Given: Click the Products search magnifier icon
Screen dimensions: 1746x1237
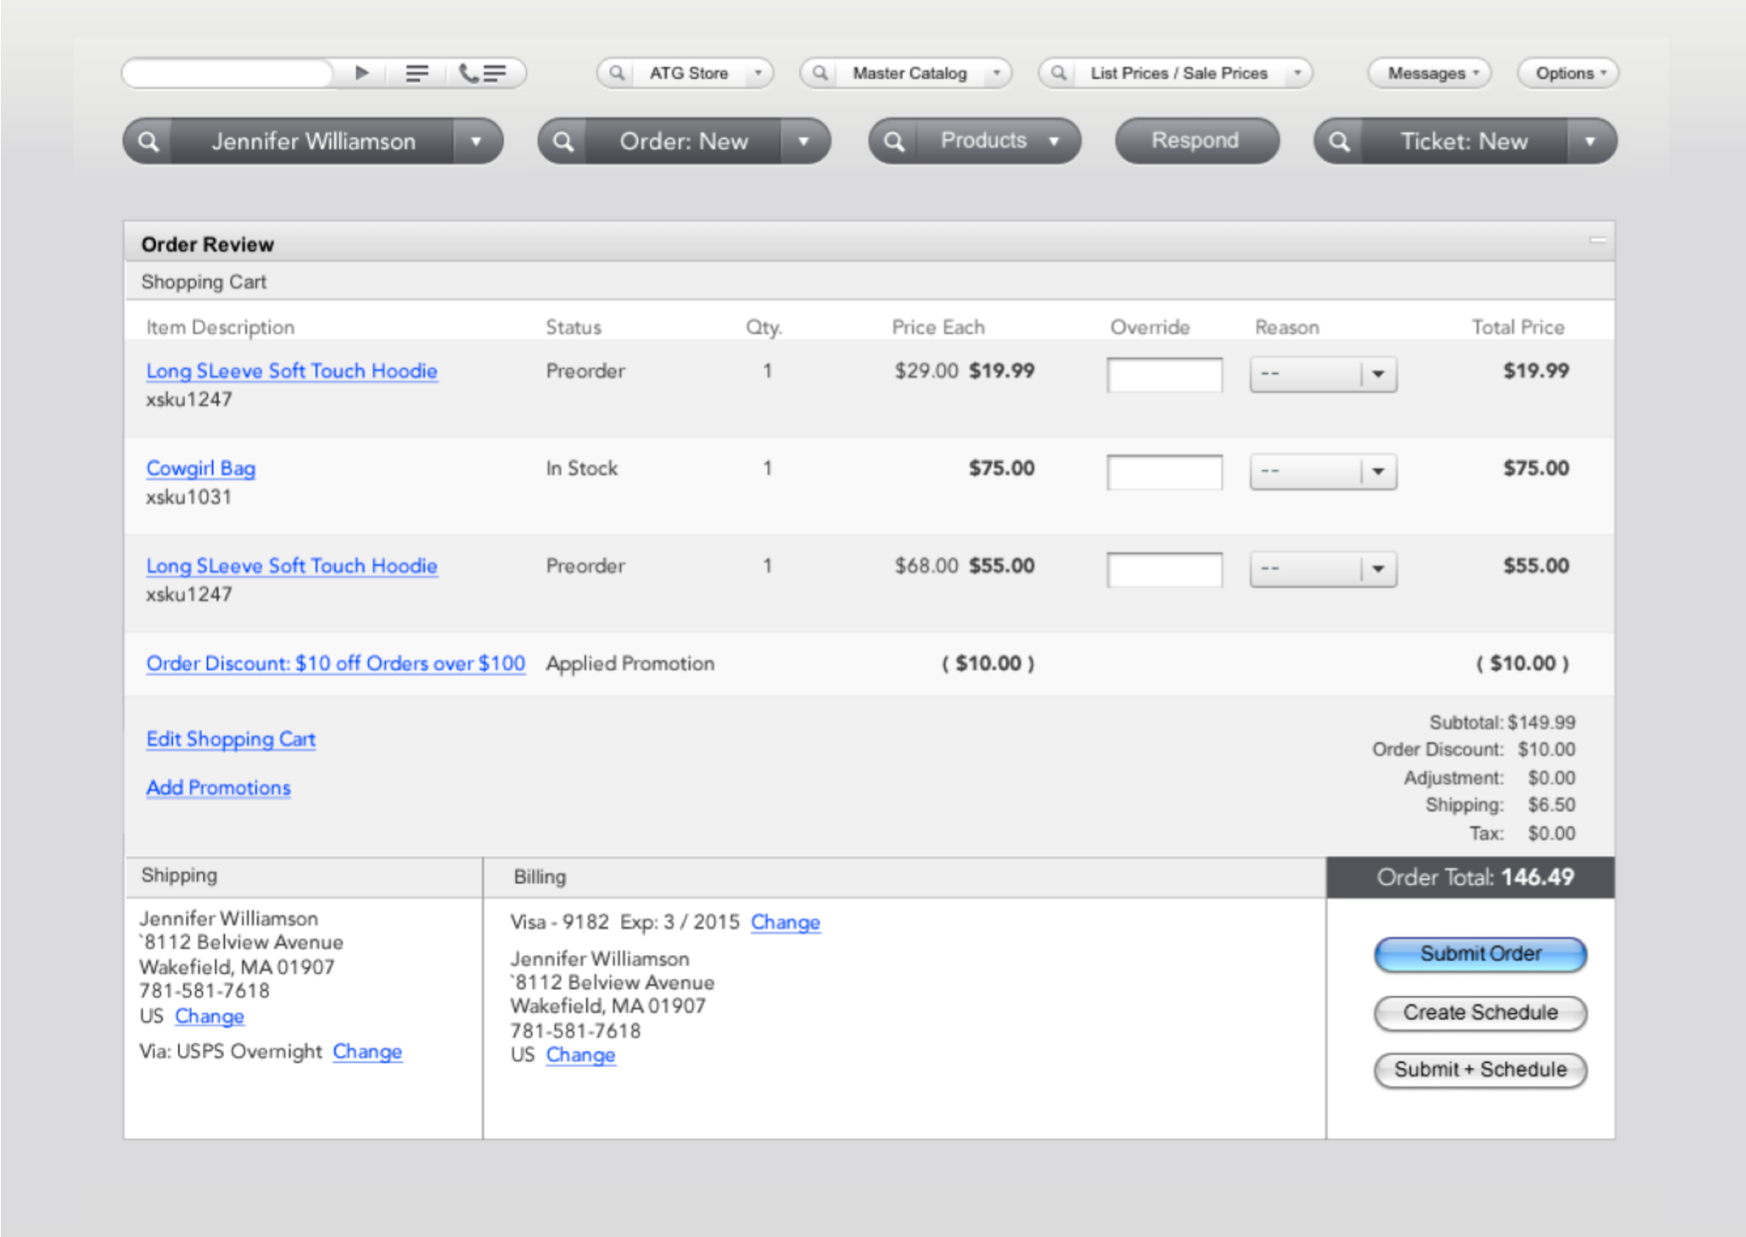Looking at the screenshot, I should click(x=894, y=141).
